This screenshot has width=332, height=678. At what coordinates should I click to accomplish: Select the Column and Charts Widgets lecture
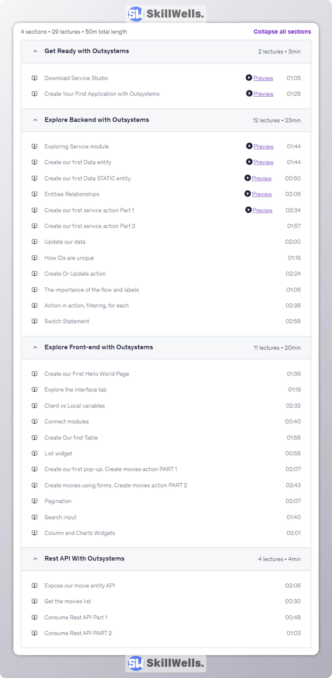80,533
